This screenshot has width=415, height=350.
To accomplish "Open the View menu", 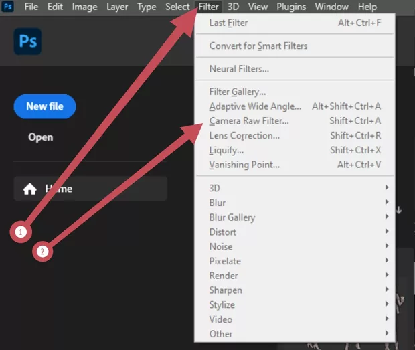I will coord(258,7).
